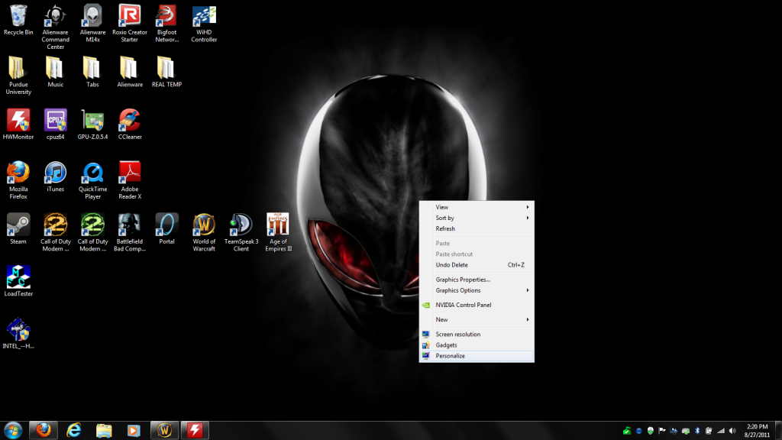Open Graphics Properties... from context menu

pyautogui.click(x=477, y=280)
